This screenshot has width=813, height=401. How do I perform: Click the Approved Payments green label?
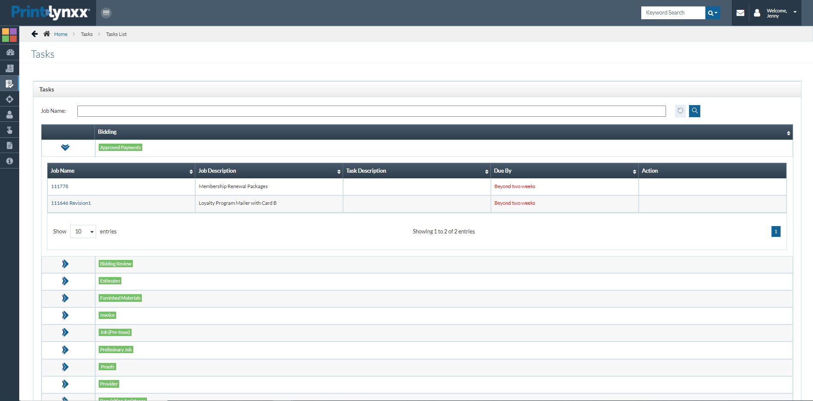tap(120, 147)
